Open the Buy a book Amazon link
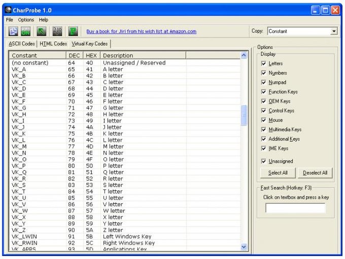Viewport: 345px width, 259px height. click(141, 31)
